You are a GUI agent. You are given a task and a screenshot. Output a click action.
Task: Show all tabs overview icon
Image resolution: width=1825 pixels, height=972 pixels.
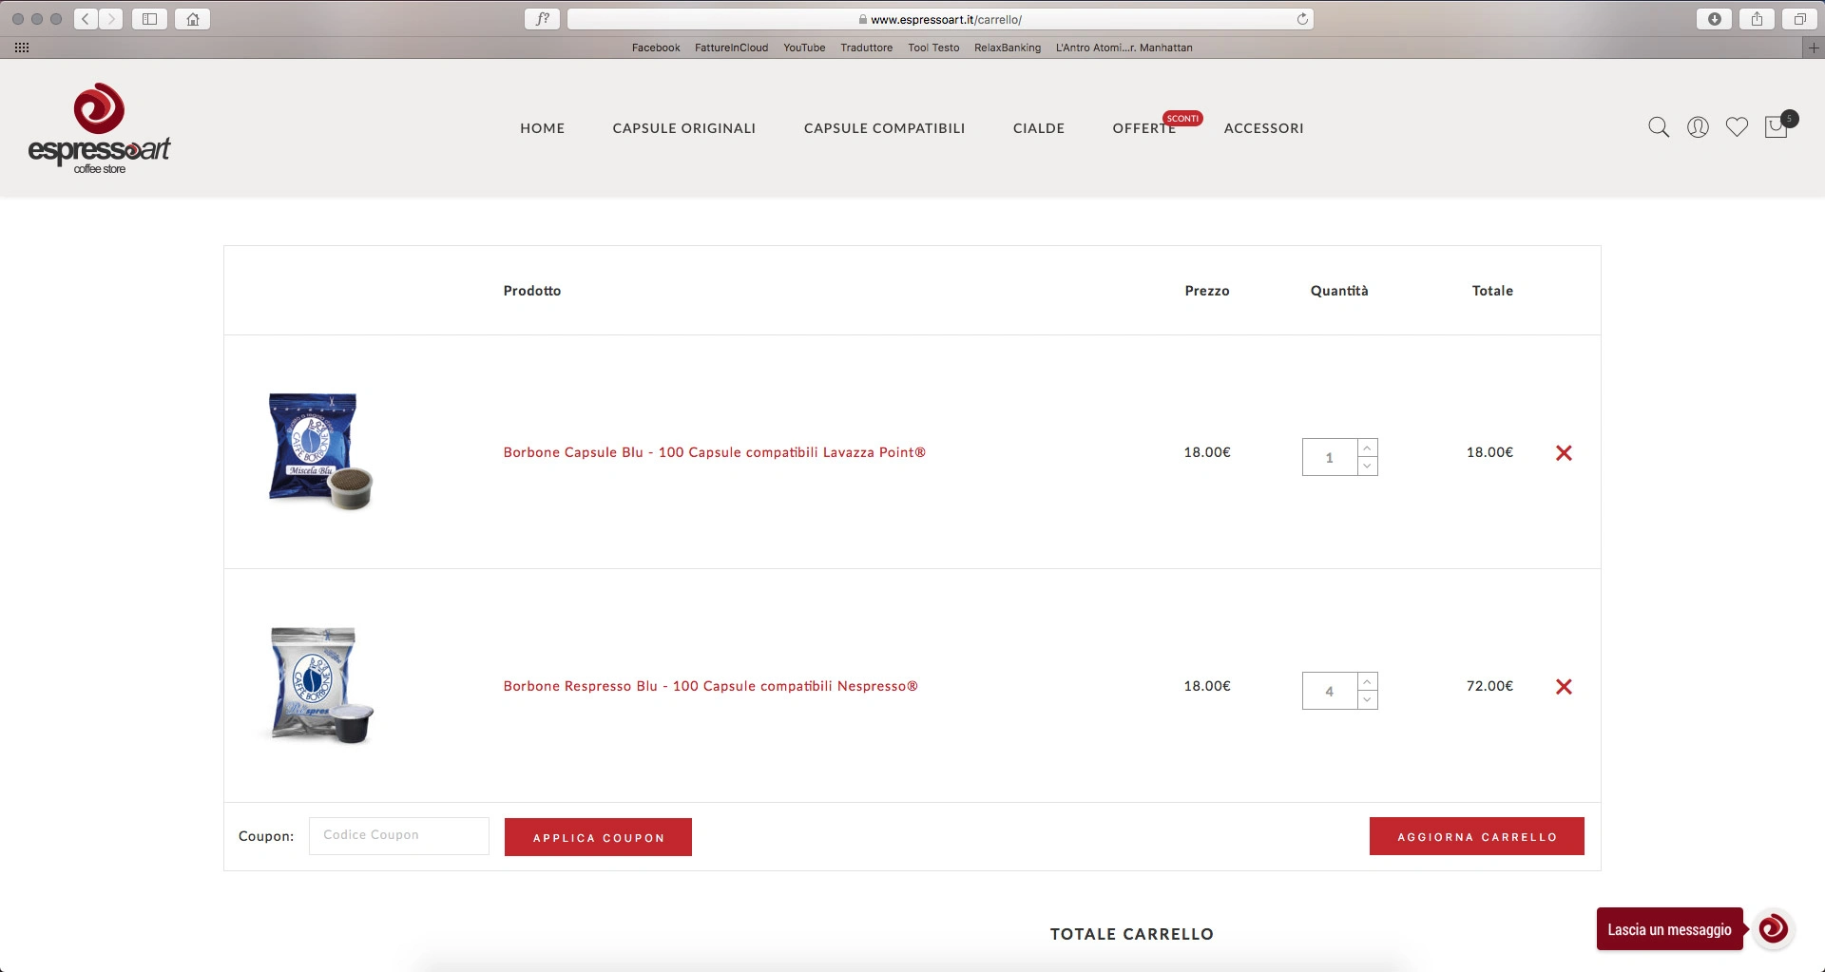pyautogui.click(x=1799, y=19)
